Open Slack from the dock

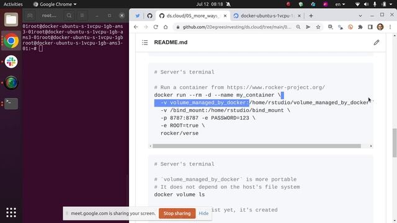(x=11, y=62)
